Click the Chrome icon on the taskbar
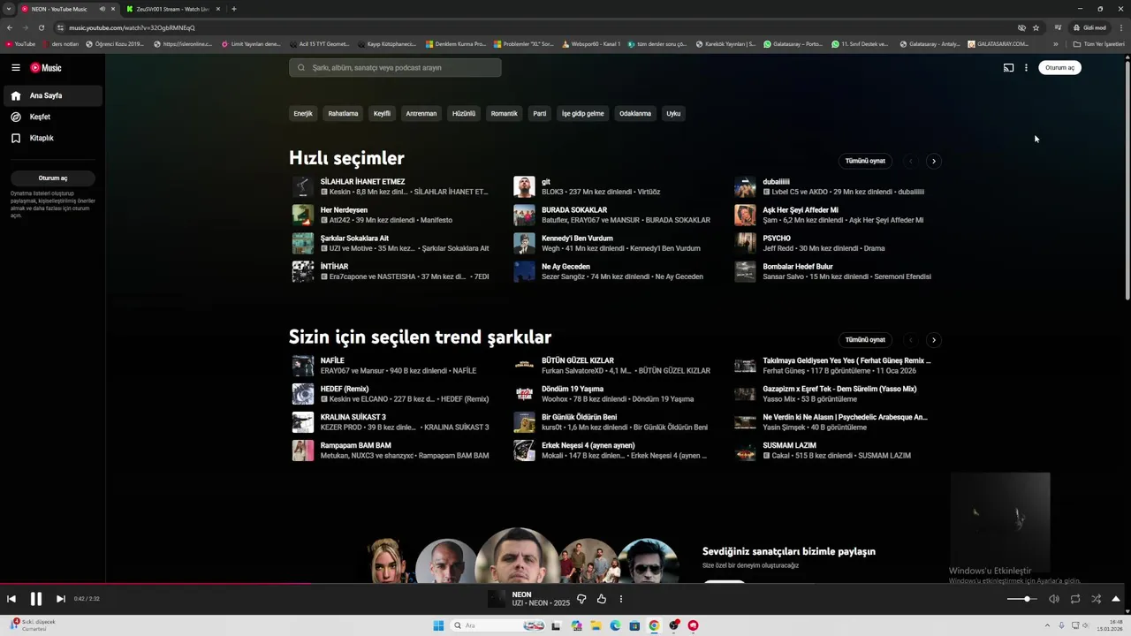This screenshot has height=636, width=1131. click(654, 625)
